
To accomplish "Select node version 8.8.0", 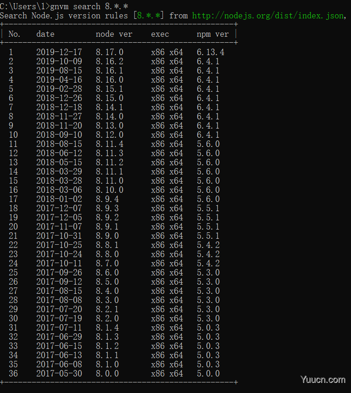I will coord(107,254).
